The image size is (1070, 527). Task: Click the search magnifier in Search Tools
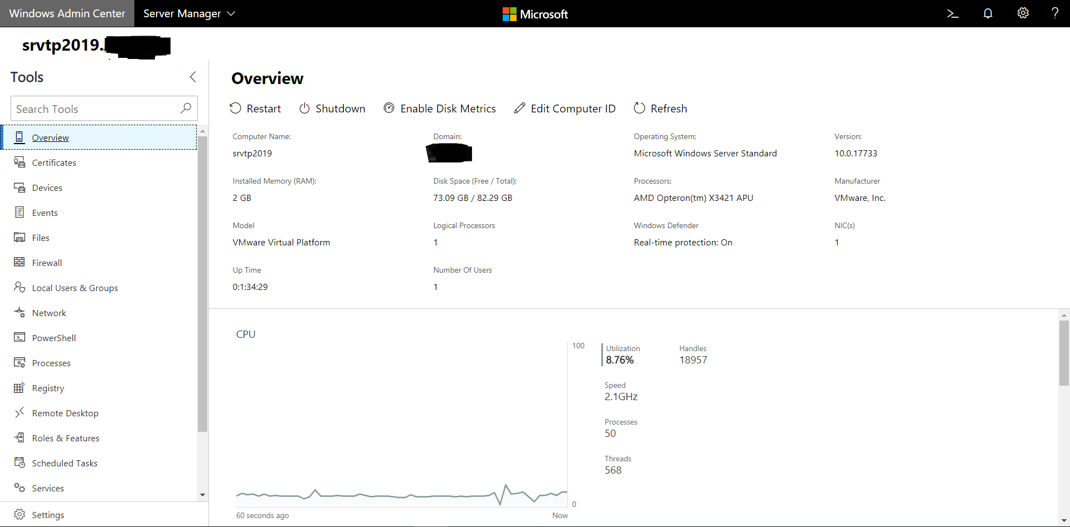click(x=186, y=109)
